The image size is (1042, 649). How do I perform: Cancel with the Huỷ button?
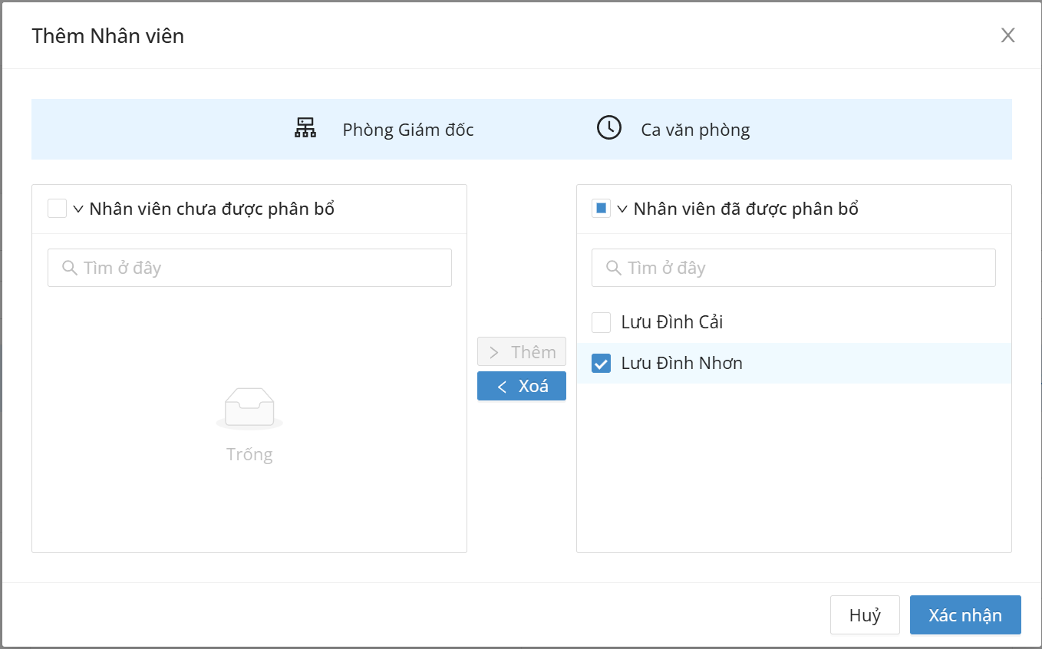click(x=864, y=615)
